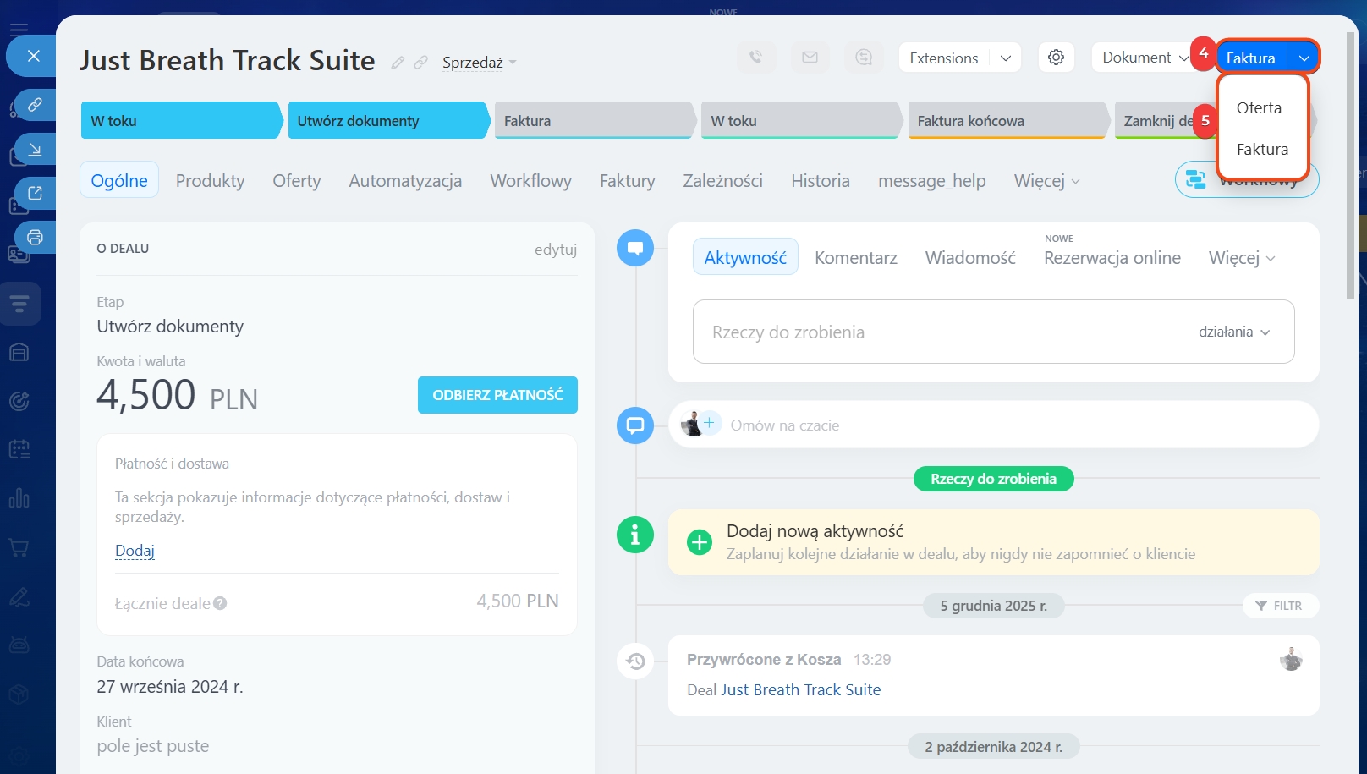Set deal stage to Faktura końcowa
The image size is (1367, 774).
point(1005,121)
